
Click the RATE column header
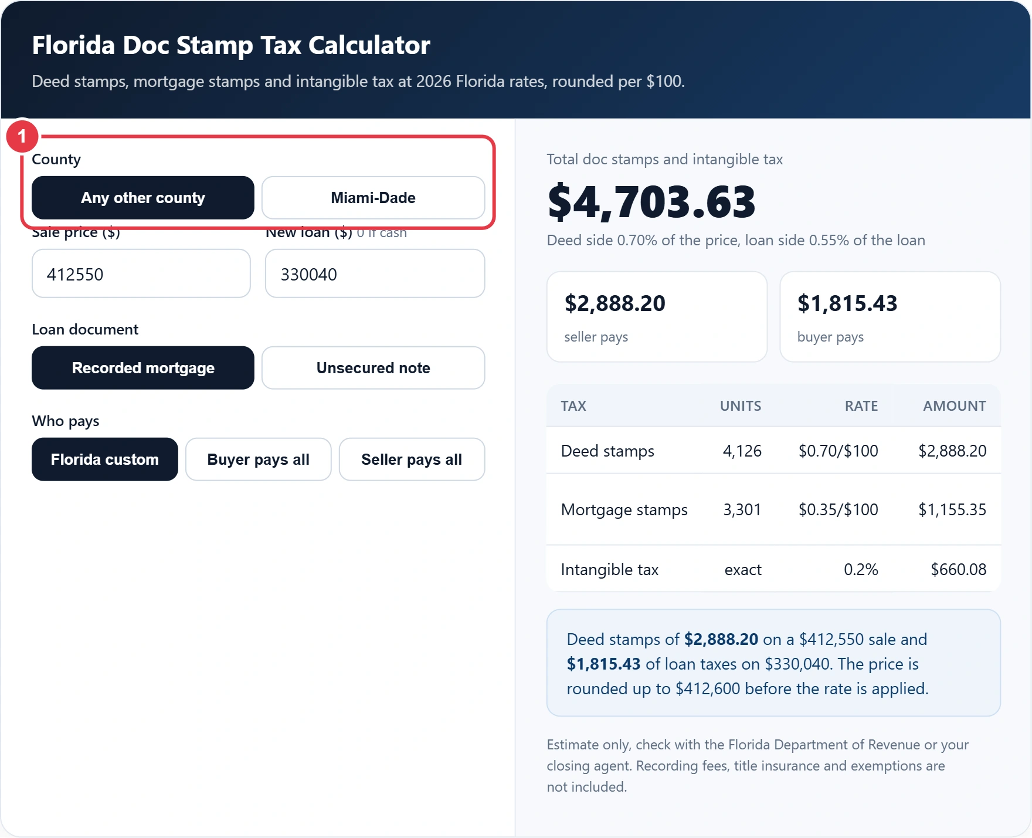click(x=861, y=406)
